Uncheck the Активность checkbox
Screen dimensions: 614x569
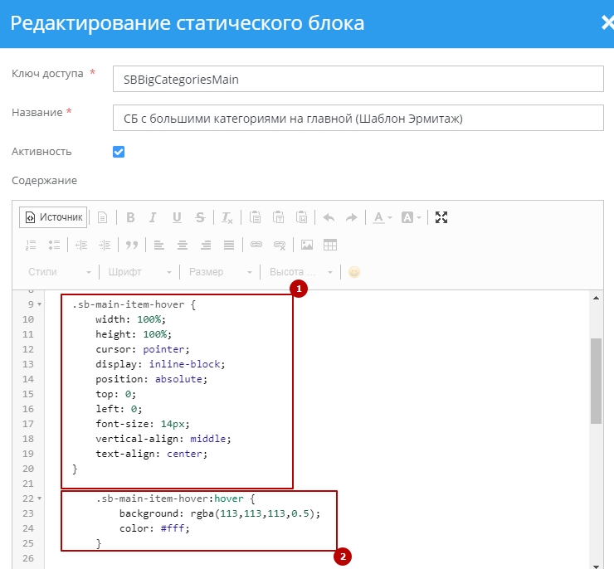pos(119,152)
